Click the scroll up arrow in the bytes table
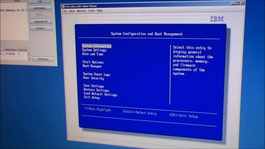 [29, 54]
